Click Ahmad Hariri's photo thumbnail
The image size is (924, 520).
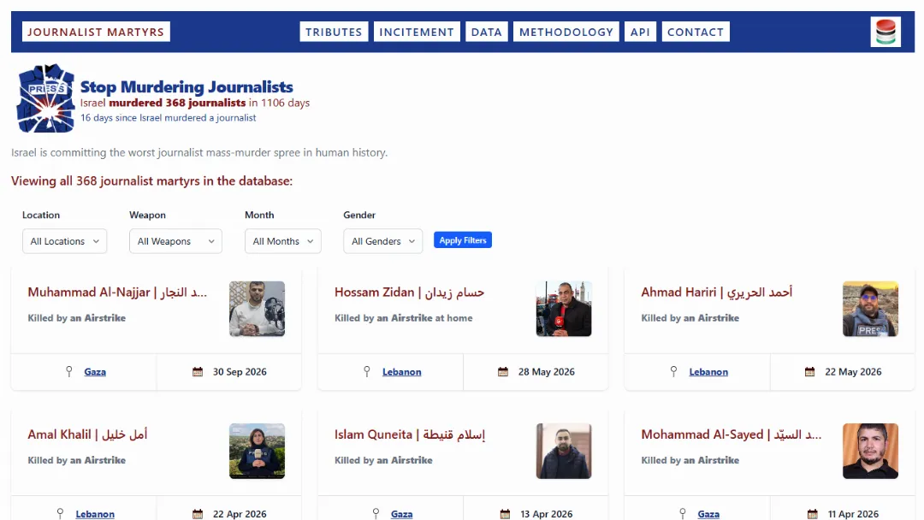(x=870, y=309)
